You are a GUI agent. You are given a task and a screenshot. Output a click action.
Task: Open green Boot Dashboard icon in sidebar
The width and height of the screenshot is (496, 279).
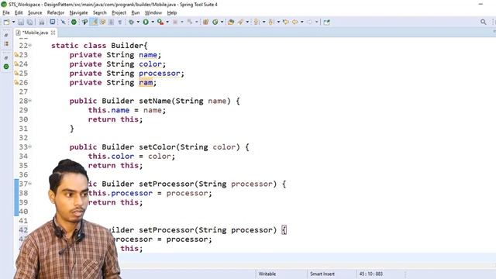6,67
